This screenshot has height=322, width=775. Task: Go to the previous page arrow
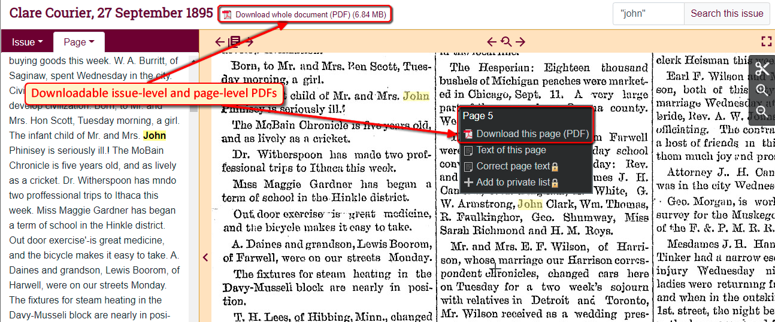point(220,41)
